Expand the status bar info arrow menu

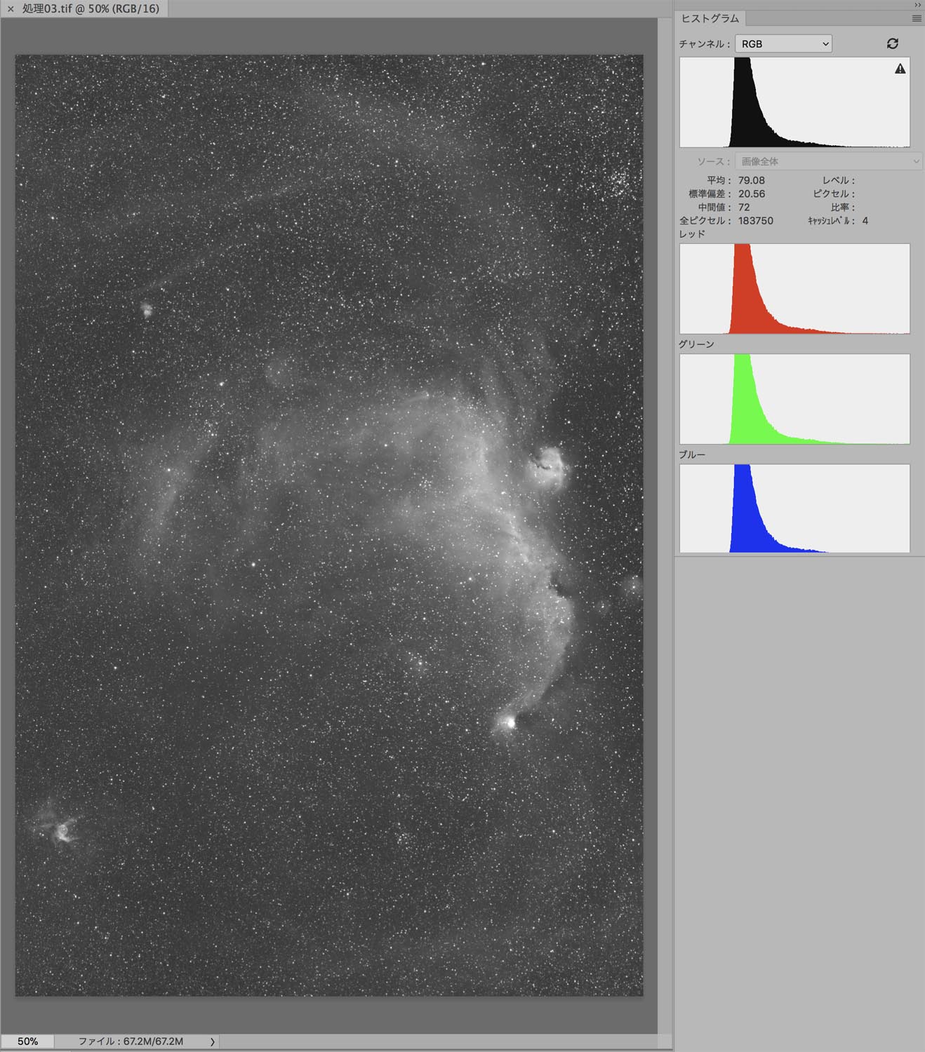click(212, 1041)
